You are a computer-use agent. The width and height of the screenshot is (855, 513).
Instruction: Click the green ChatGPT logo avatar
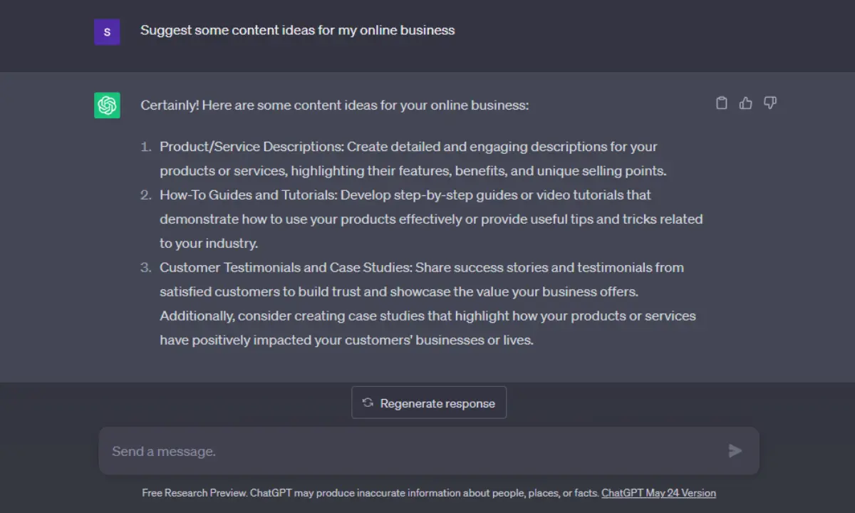click(x=107, y=105)
